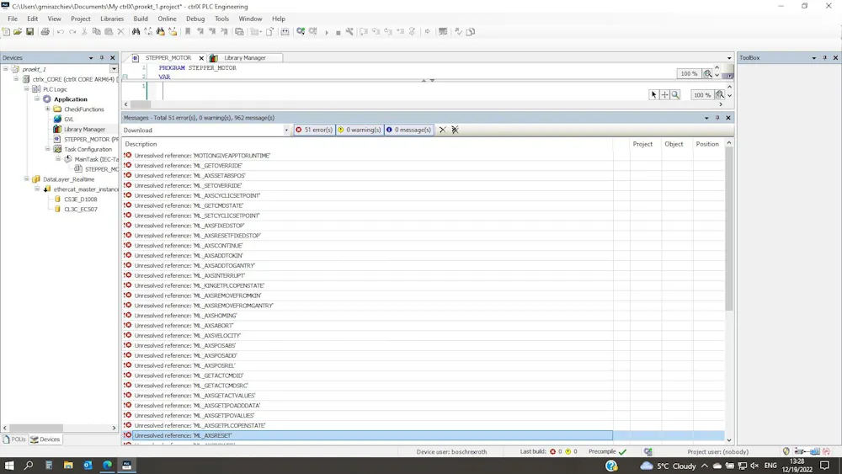The width and height of the screenshot is (842, 474).
Task: Switch to the POUs view tab
Action: [14, 439]
